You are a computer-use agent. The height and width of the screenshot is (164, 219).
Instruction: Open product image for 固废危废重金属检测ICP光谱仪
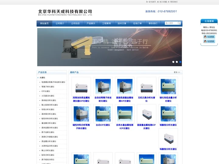[125, 87]
